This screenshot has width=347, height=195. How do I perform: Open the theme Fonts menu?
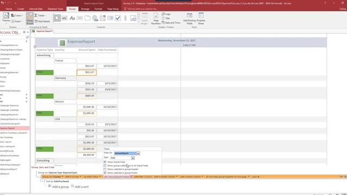[x=17, y=21]
